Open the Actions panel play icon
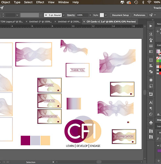The height and width of the screenshot is (164, 161). [151, 26]
